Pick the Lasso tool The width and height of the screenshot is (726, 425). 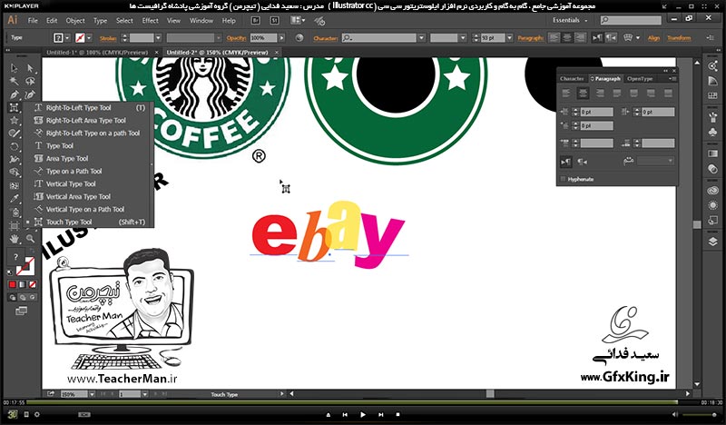(x=31, y=82)
